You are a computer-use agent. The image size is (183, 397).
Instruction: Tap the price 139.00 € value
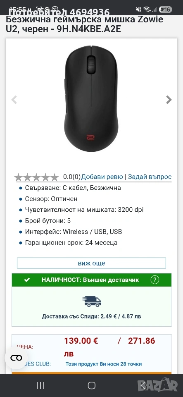(x=81, y=341)
